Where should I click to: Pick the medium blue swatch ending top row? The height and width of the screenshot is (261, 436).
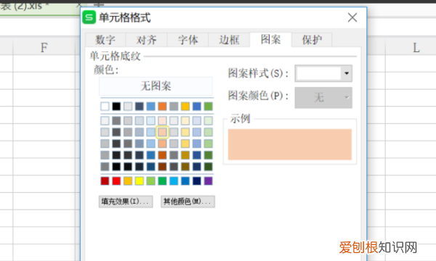coord(197,107)
